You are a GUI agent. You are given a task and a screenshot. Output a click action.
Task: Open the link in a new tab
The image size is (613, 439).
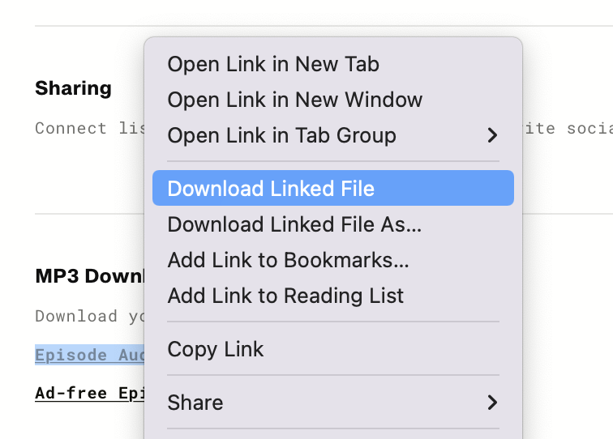[x=273, y=64]
